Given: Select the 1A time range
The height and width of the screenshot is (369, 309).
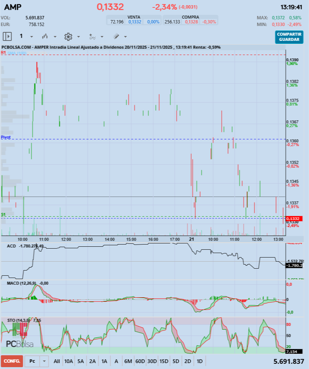Looking at the screenshot, I should pyautogui.click(x=104, y=361).
